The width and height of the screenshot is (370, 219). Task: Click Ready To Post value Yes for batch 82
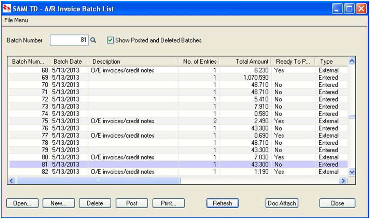(279, 172)
